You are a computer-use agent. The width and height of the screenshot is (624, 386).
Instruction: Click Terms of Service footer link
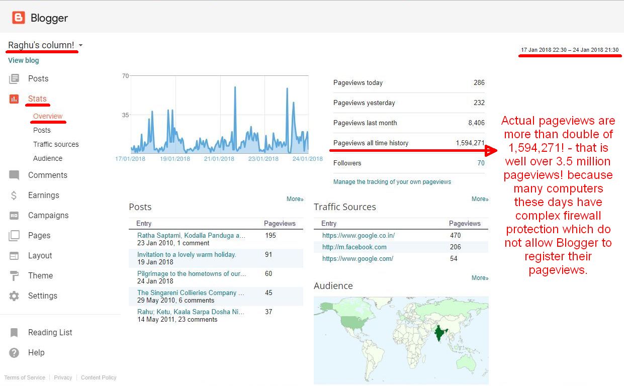25,377
